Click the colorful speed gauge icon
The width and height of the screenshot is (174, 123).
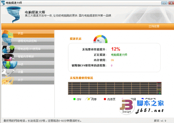100,39
